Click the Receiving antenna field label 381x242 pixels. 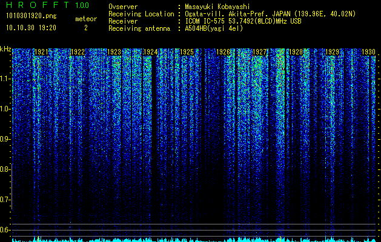(139, 28)
